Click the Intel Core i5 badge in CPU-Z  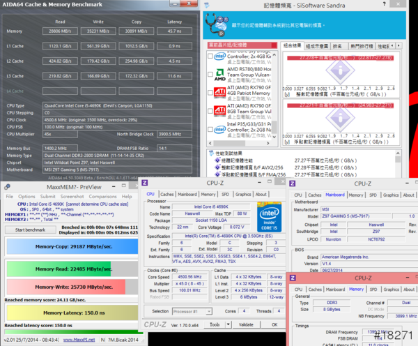[x=270, y=217]
